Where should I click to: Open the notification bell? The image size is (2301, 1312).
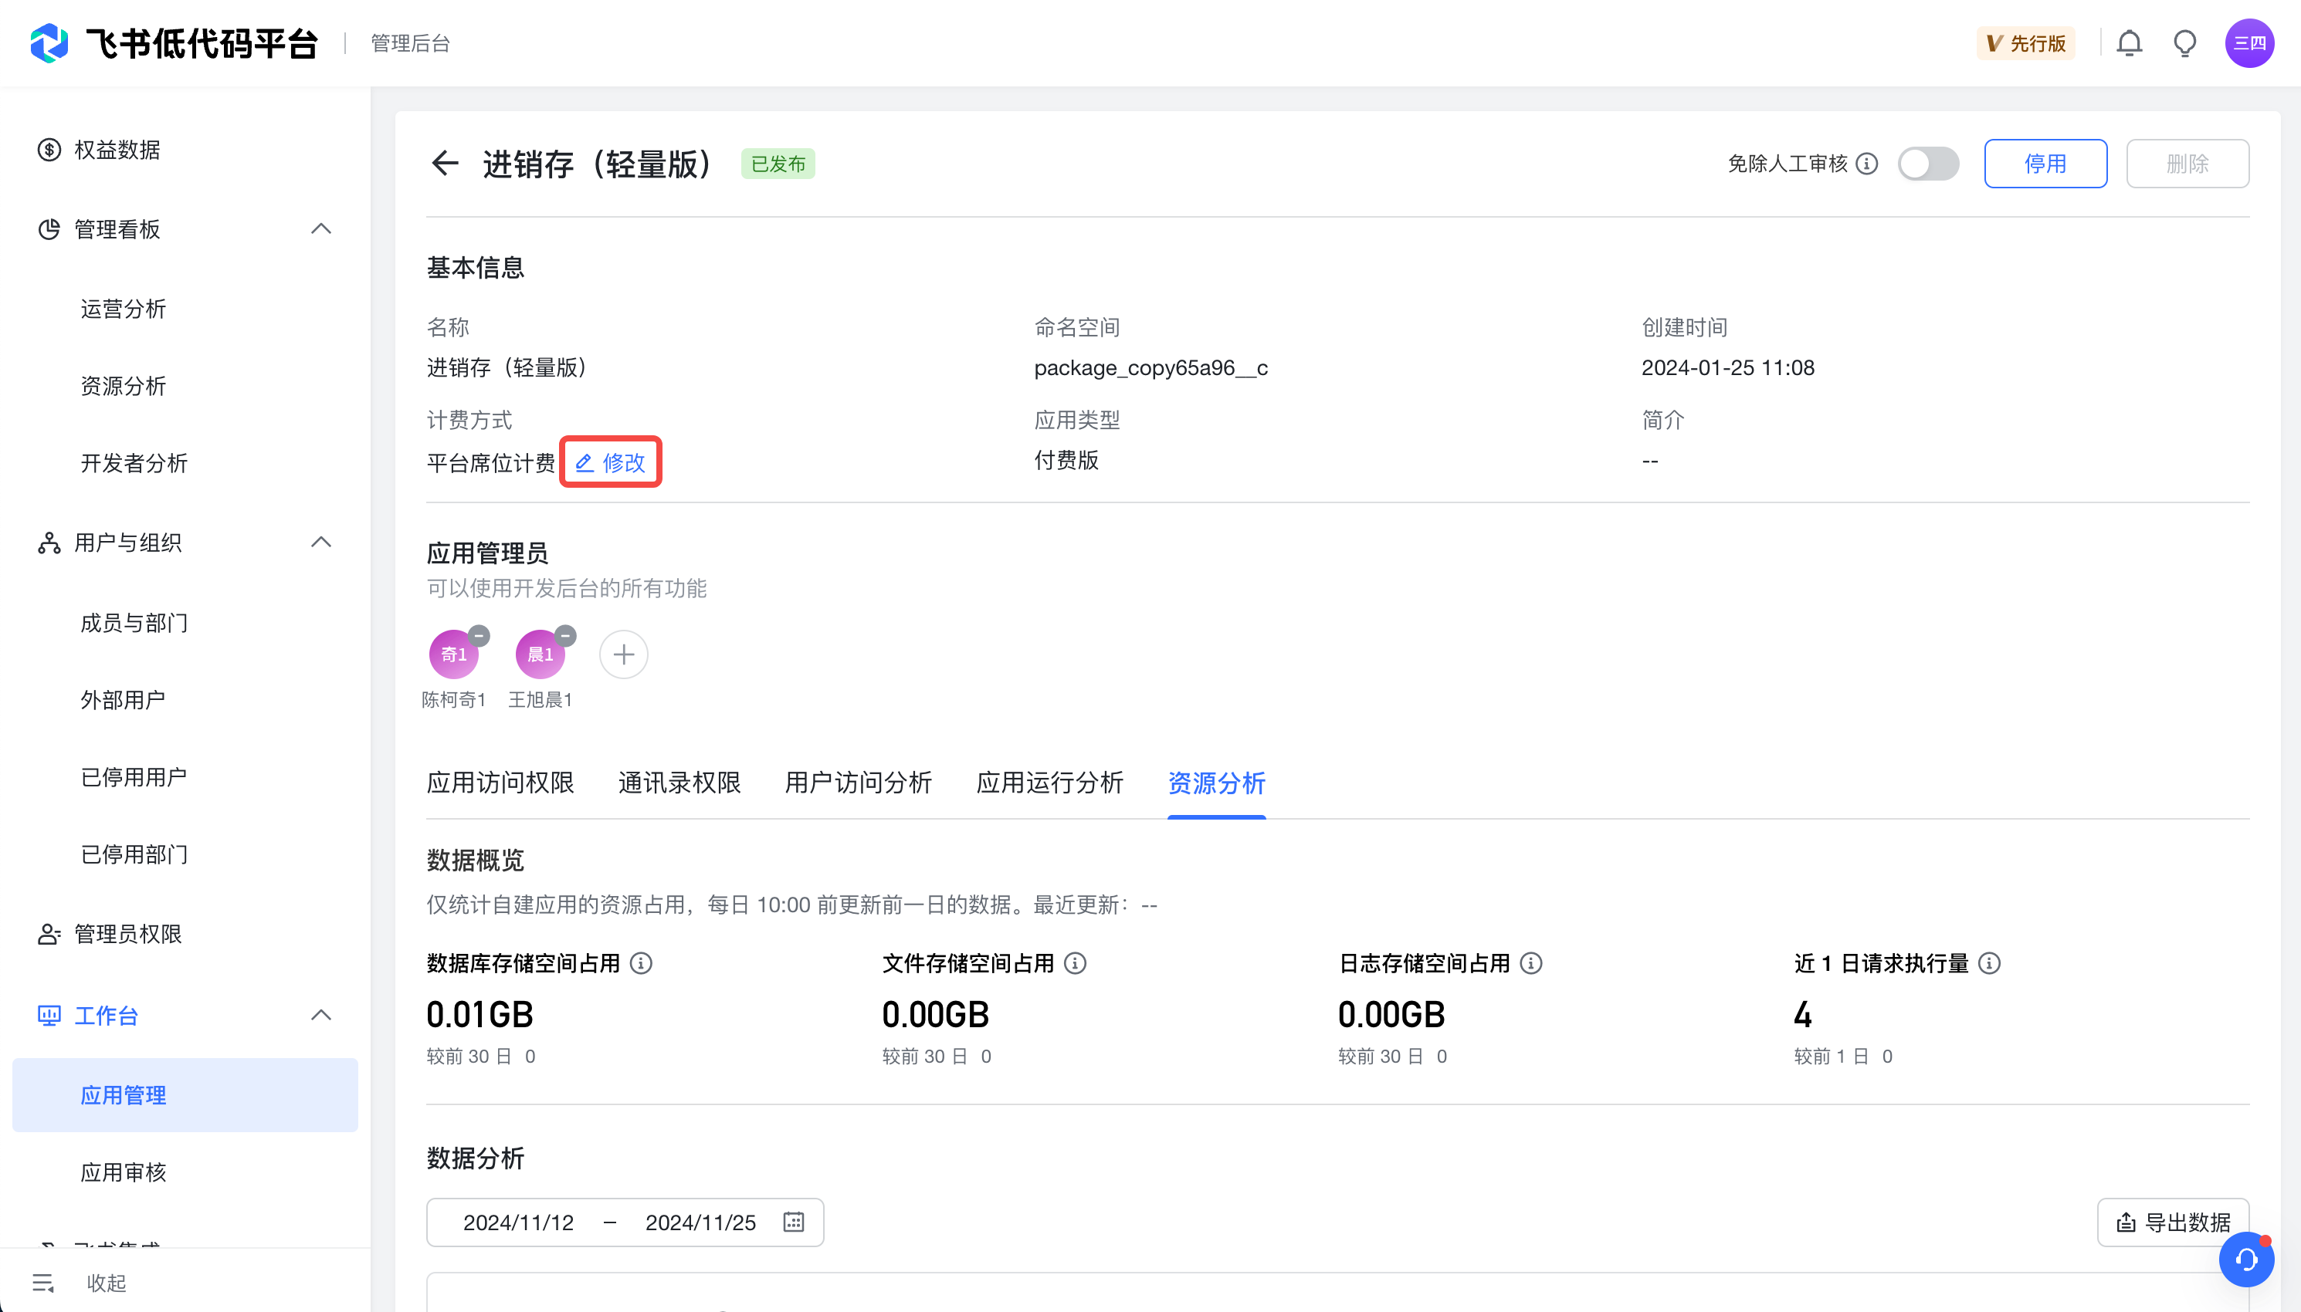click(2129, 43)
